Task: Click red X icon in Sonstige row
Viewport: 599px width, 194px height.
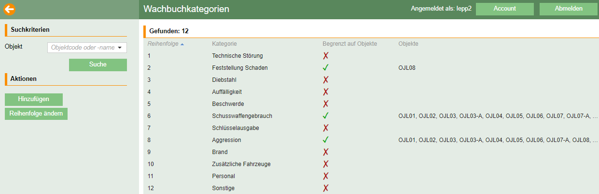Action: (326, 188)
